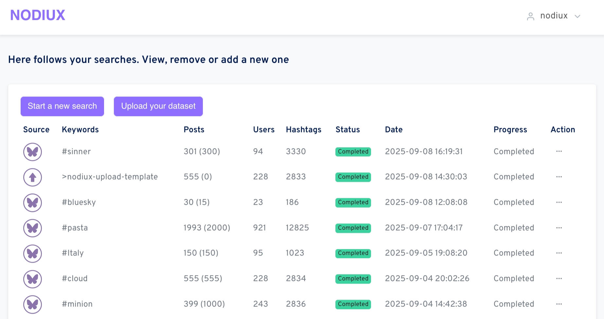
Task: Click the butterfly source icon for #Italy
Action: pyautogui.click(x=32, y=253)
